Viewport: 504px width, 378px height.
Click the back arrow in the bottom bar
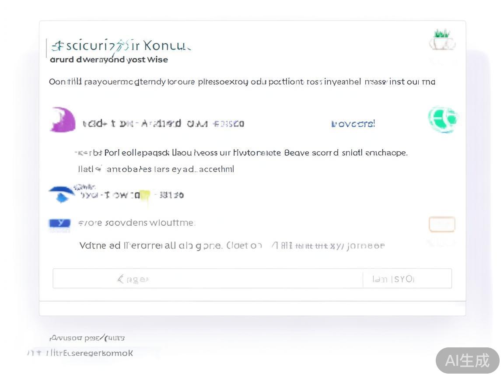(x=121, y=279)
